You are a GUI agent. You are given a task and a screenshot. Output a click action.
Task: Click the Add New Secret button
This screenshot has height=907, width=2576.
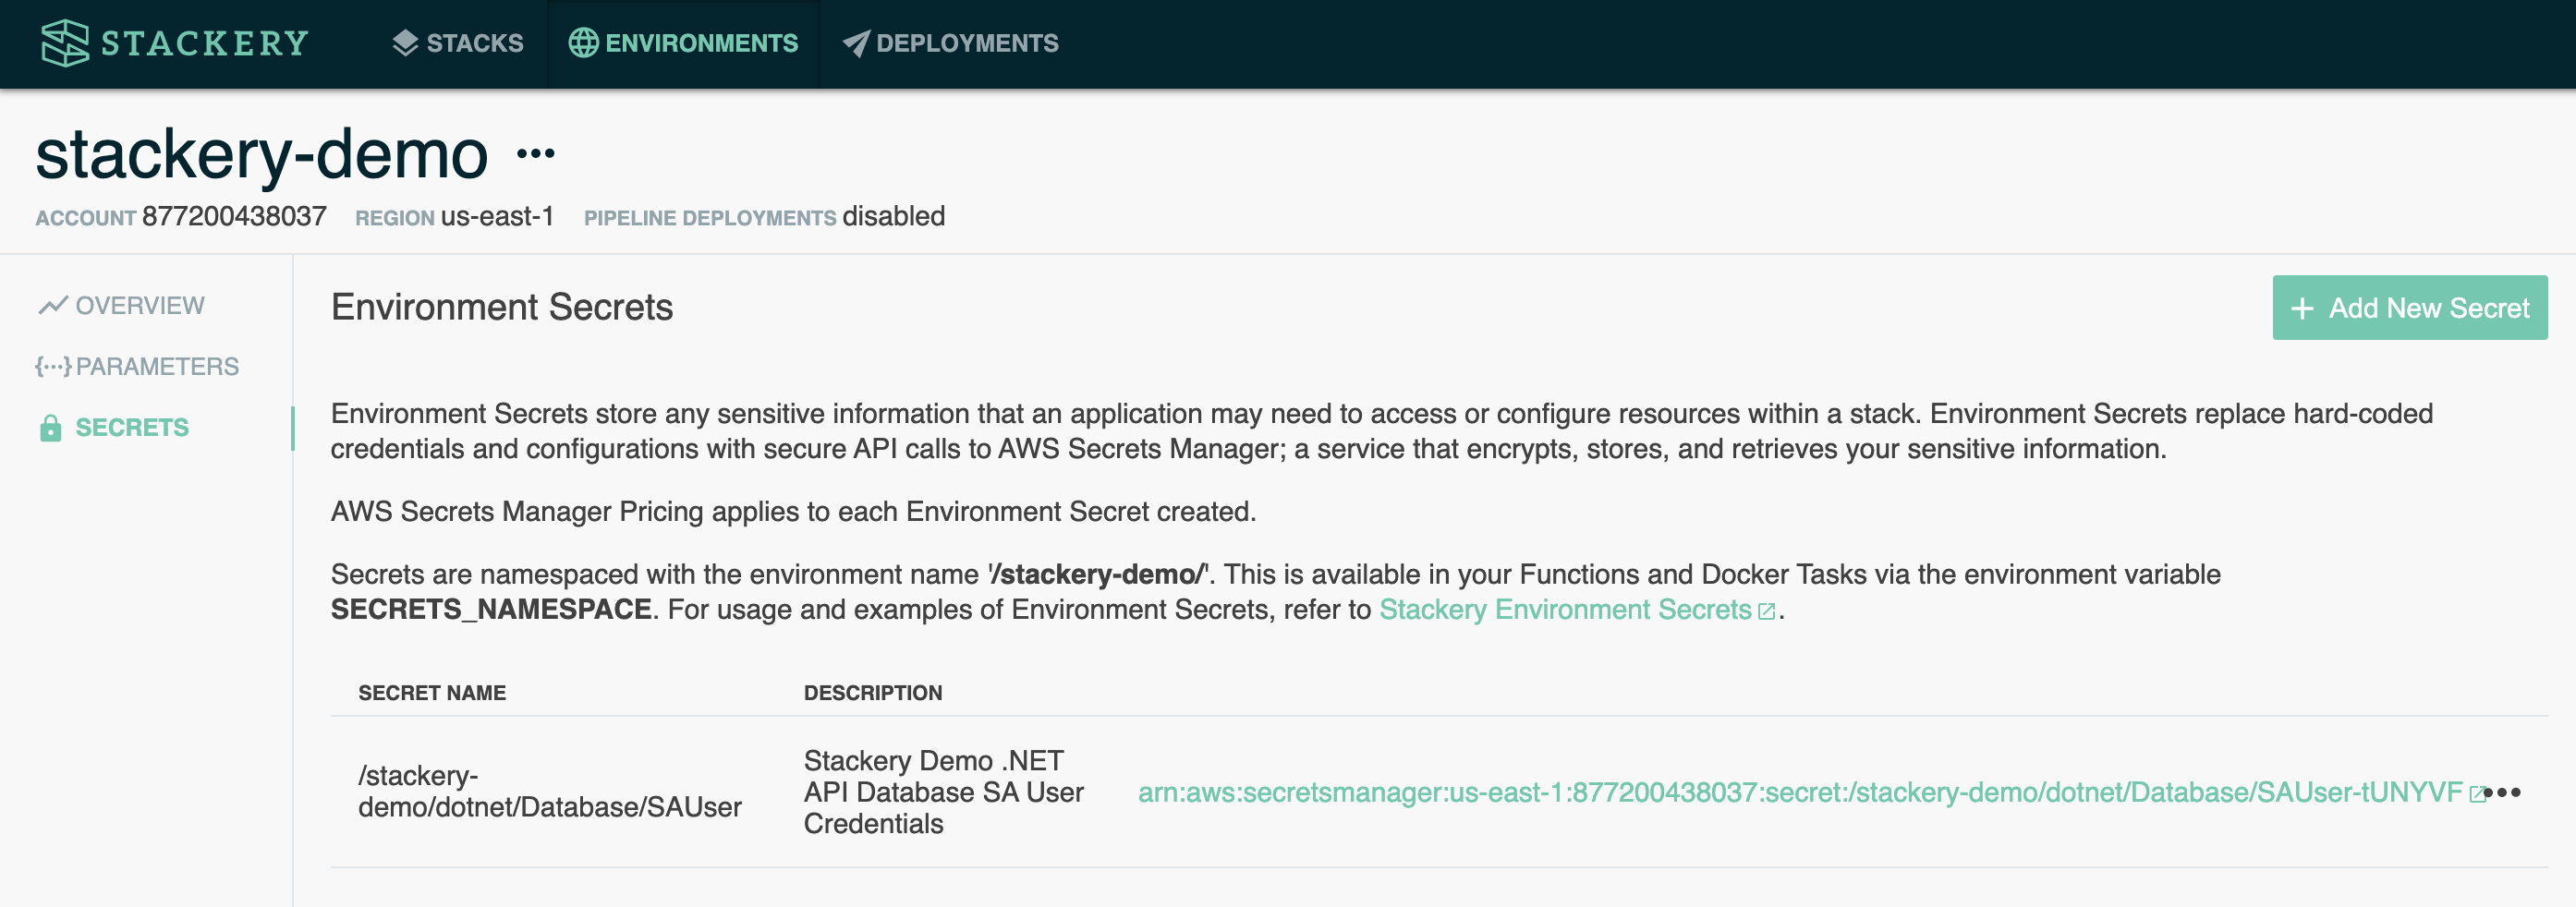click(2410, 308)
